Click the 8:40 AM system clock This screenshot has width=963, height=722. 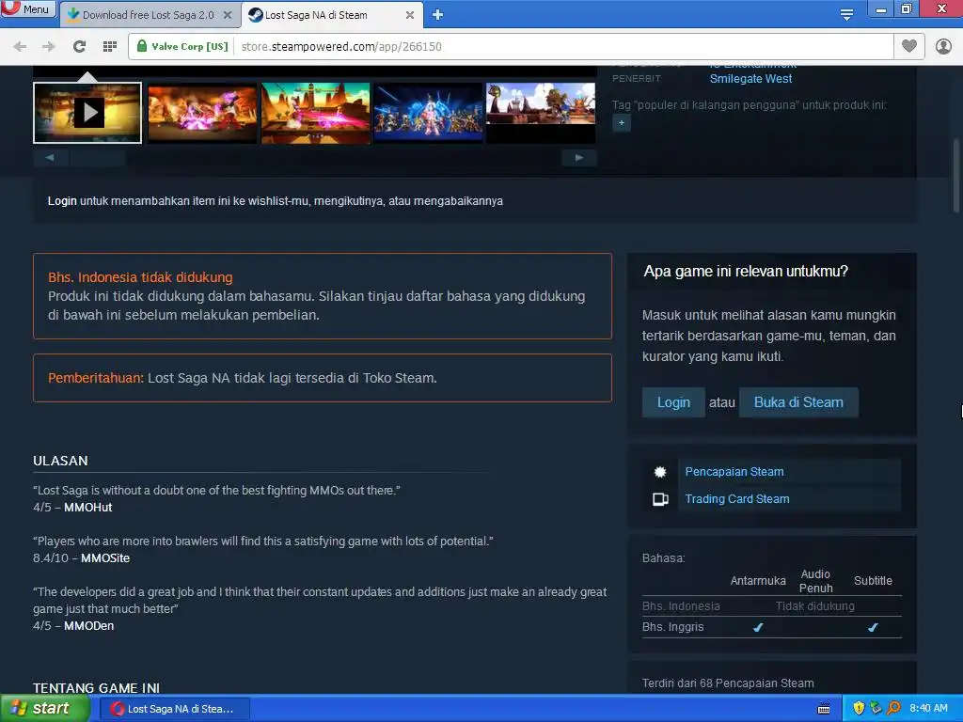coord(928,709)
